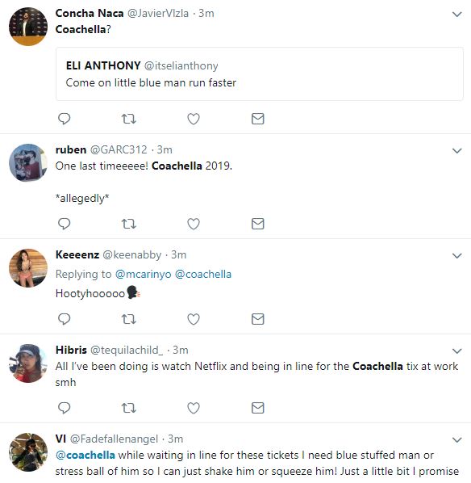Open the @mcarinyo profile link
The width and height of the screenshot is (471, 483).
[x=143, y=274]
